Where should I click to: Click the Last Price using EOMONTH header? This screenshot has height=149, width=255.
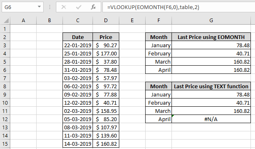(211, 37)
